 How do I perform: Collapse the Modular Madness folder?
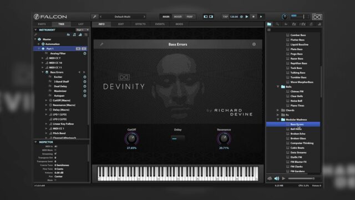click(278, 119)
